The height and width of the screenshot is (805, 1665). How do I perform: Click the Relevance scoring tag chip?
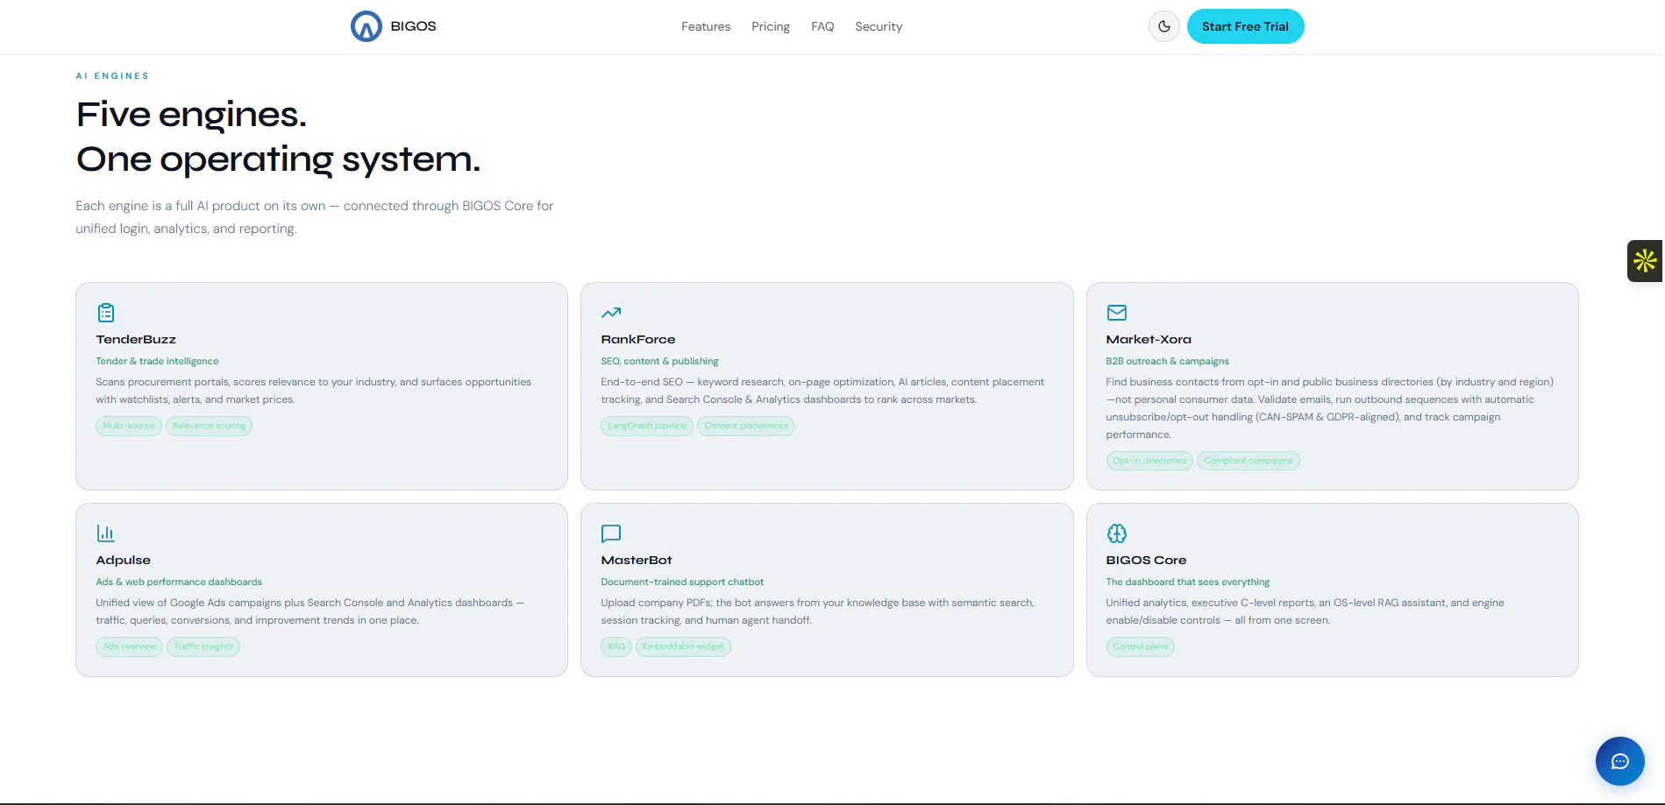click(209, 426)
